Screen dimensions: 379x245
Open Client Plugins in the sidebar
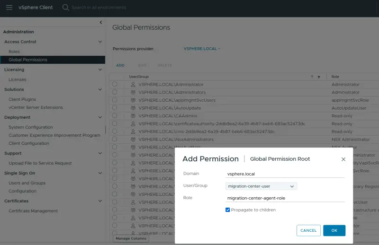tap(22, 99)
